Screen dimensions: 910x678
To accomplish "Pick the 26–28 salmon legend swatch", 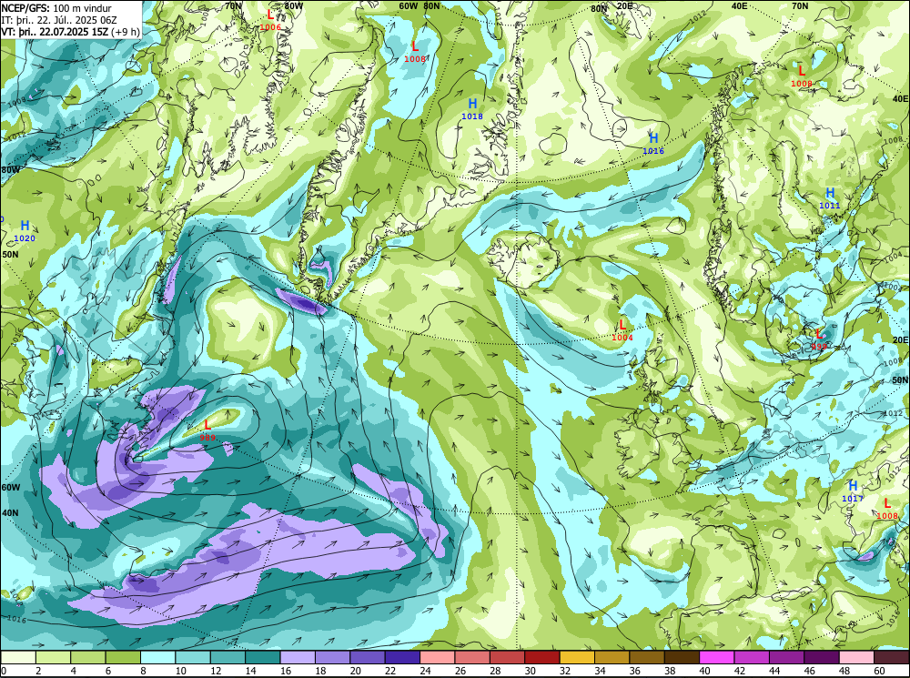I will point(472,657).
